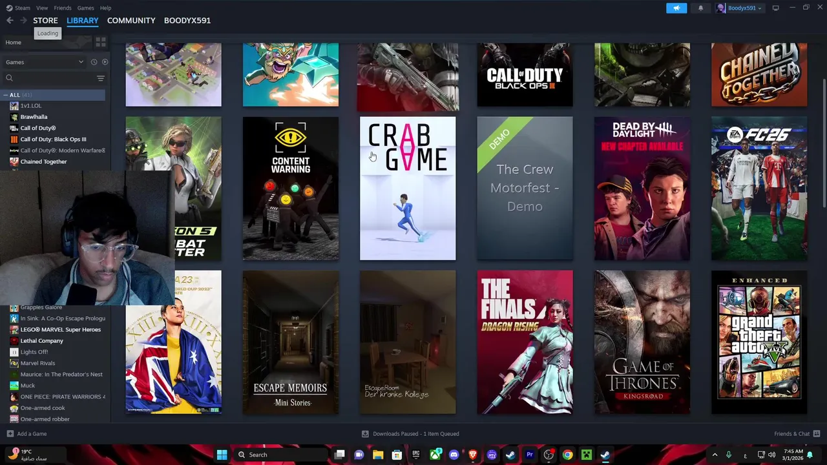Open the blue announcements megaphone button
Screen dimensions: 827x465
[x=676, y=8]
